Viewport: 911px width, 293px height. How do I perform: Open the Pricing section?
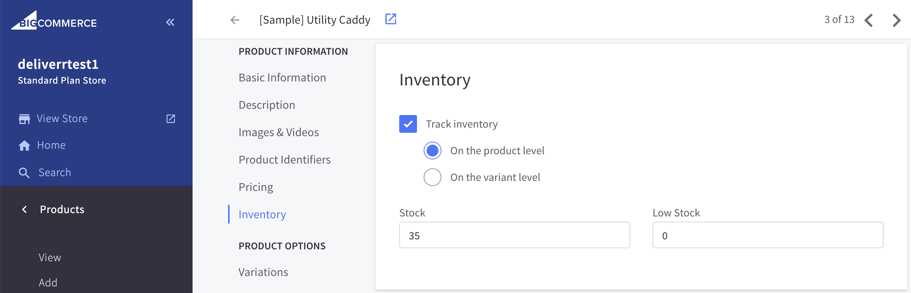tap(256, 187)
